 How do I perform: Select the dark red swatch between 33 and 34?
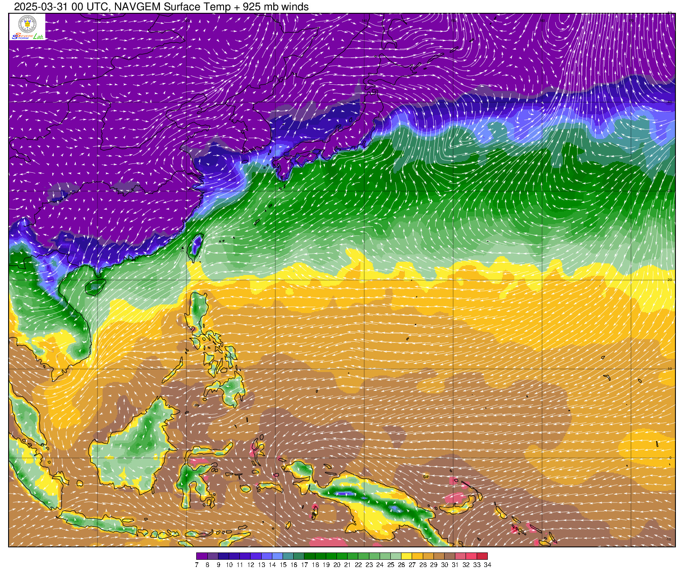(x=482, y=556)
